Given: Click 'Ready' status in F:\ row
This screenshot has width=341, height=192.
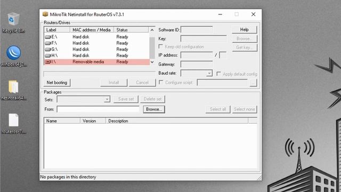Looking at the screenshot, I should pyautogui.click(x=122, y=43).
